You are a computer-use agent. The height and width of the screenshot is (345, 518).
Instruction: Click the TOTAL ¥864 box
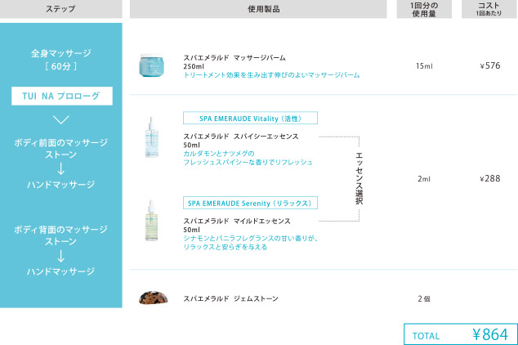pos(461,334)
